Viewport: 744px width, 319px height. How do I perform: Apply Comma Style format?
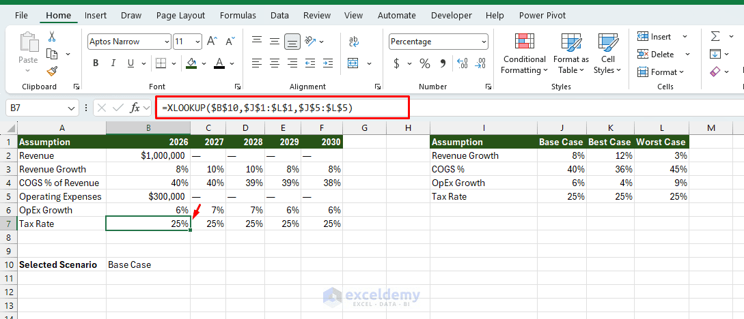[x=443, y=63]
